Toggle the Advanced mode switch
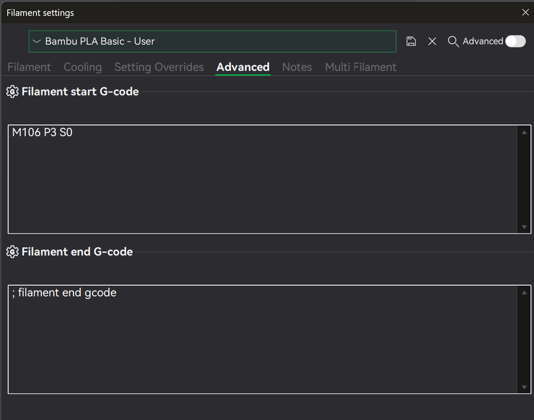 coord(515,41)
